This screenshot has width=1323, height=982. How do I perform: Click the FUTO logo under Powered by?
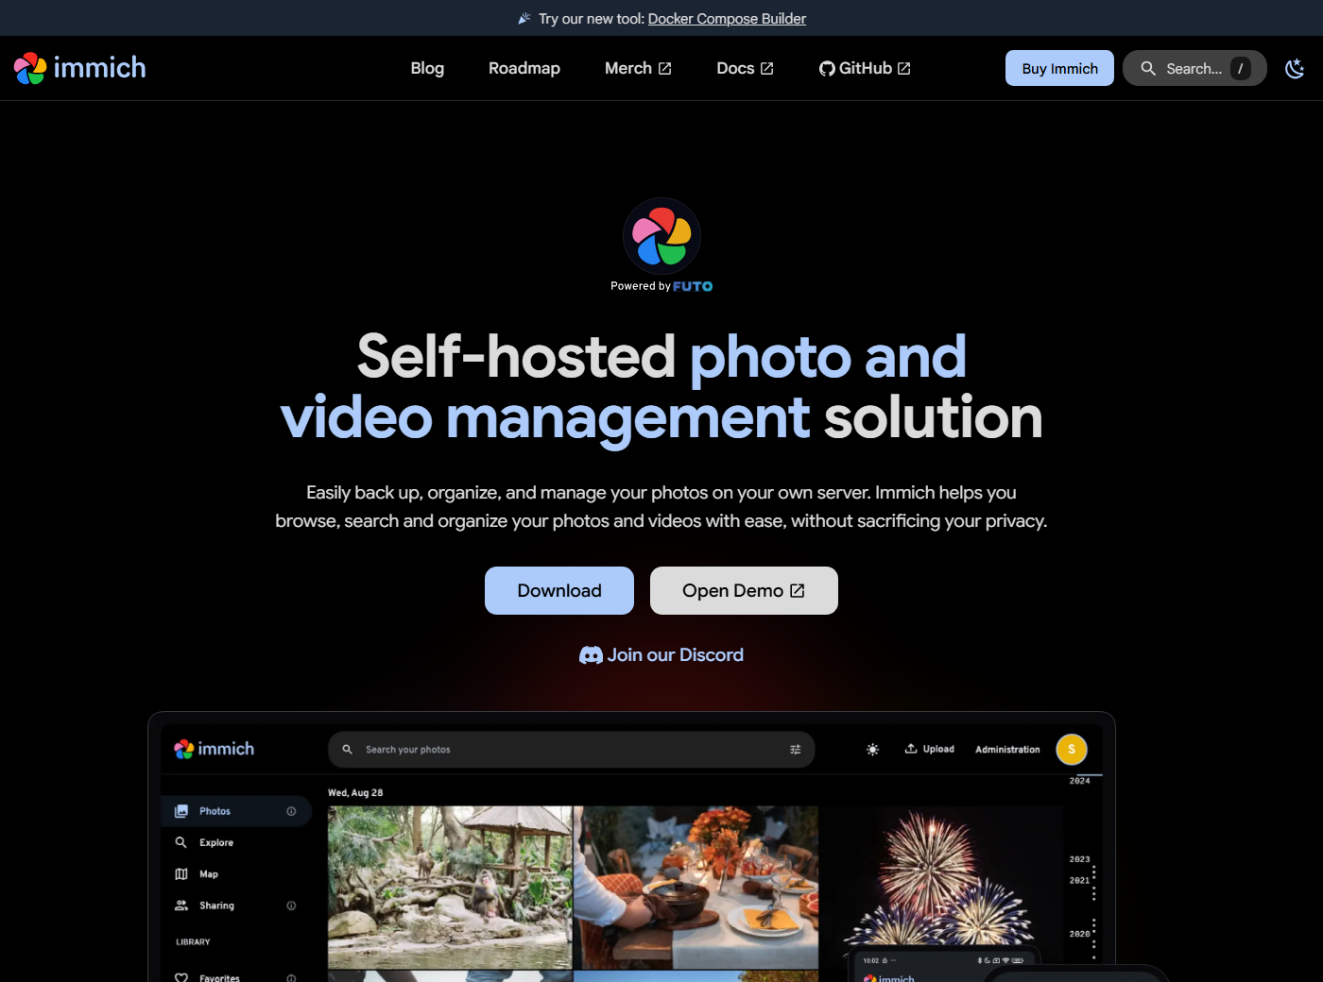coord(693,286)
